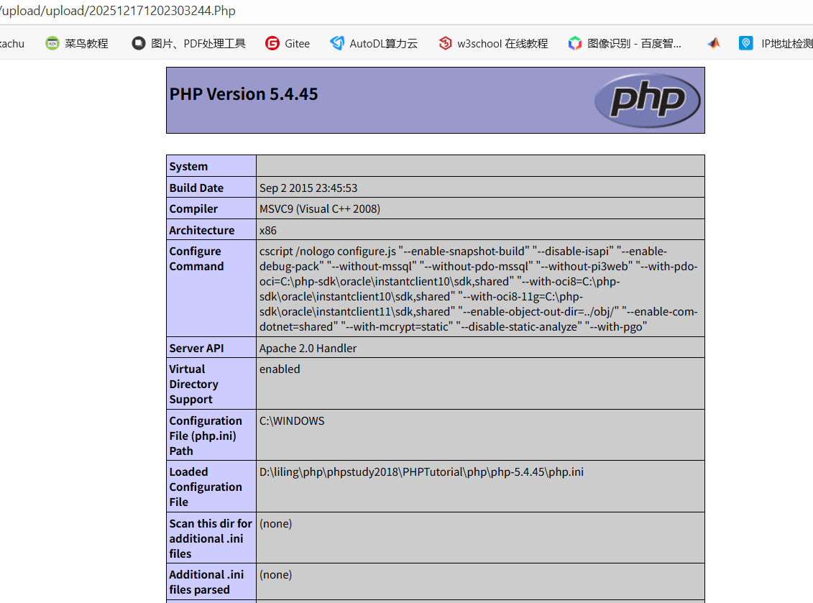Open the w3school 在线教程 bookmark label
The height and width of the screenshot is (603, 813).
coord(502,44)
